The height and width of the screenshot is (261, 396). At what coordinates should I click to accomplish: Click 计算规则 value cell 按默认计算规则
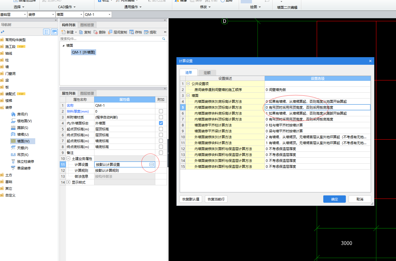pyautogui.click(x=124, y=170)
